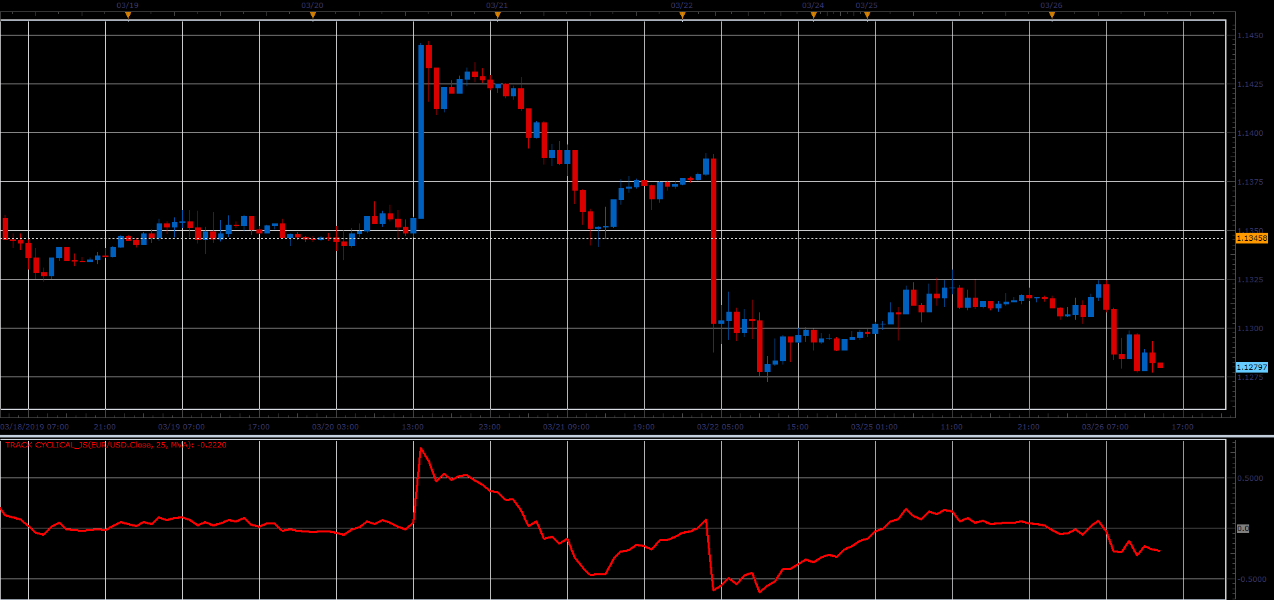The image size is (1274, 600).
Task: Select the 03/26 day marker triangle
Action: tap(1052, 15)
